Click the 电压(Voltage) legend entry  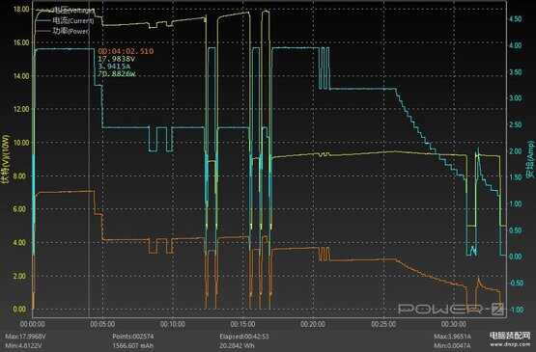[x=65, y=11]
